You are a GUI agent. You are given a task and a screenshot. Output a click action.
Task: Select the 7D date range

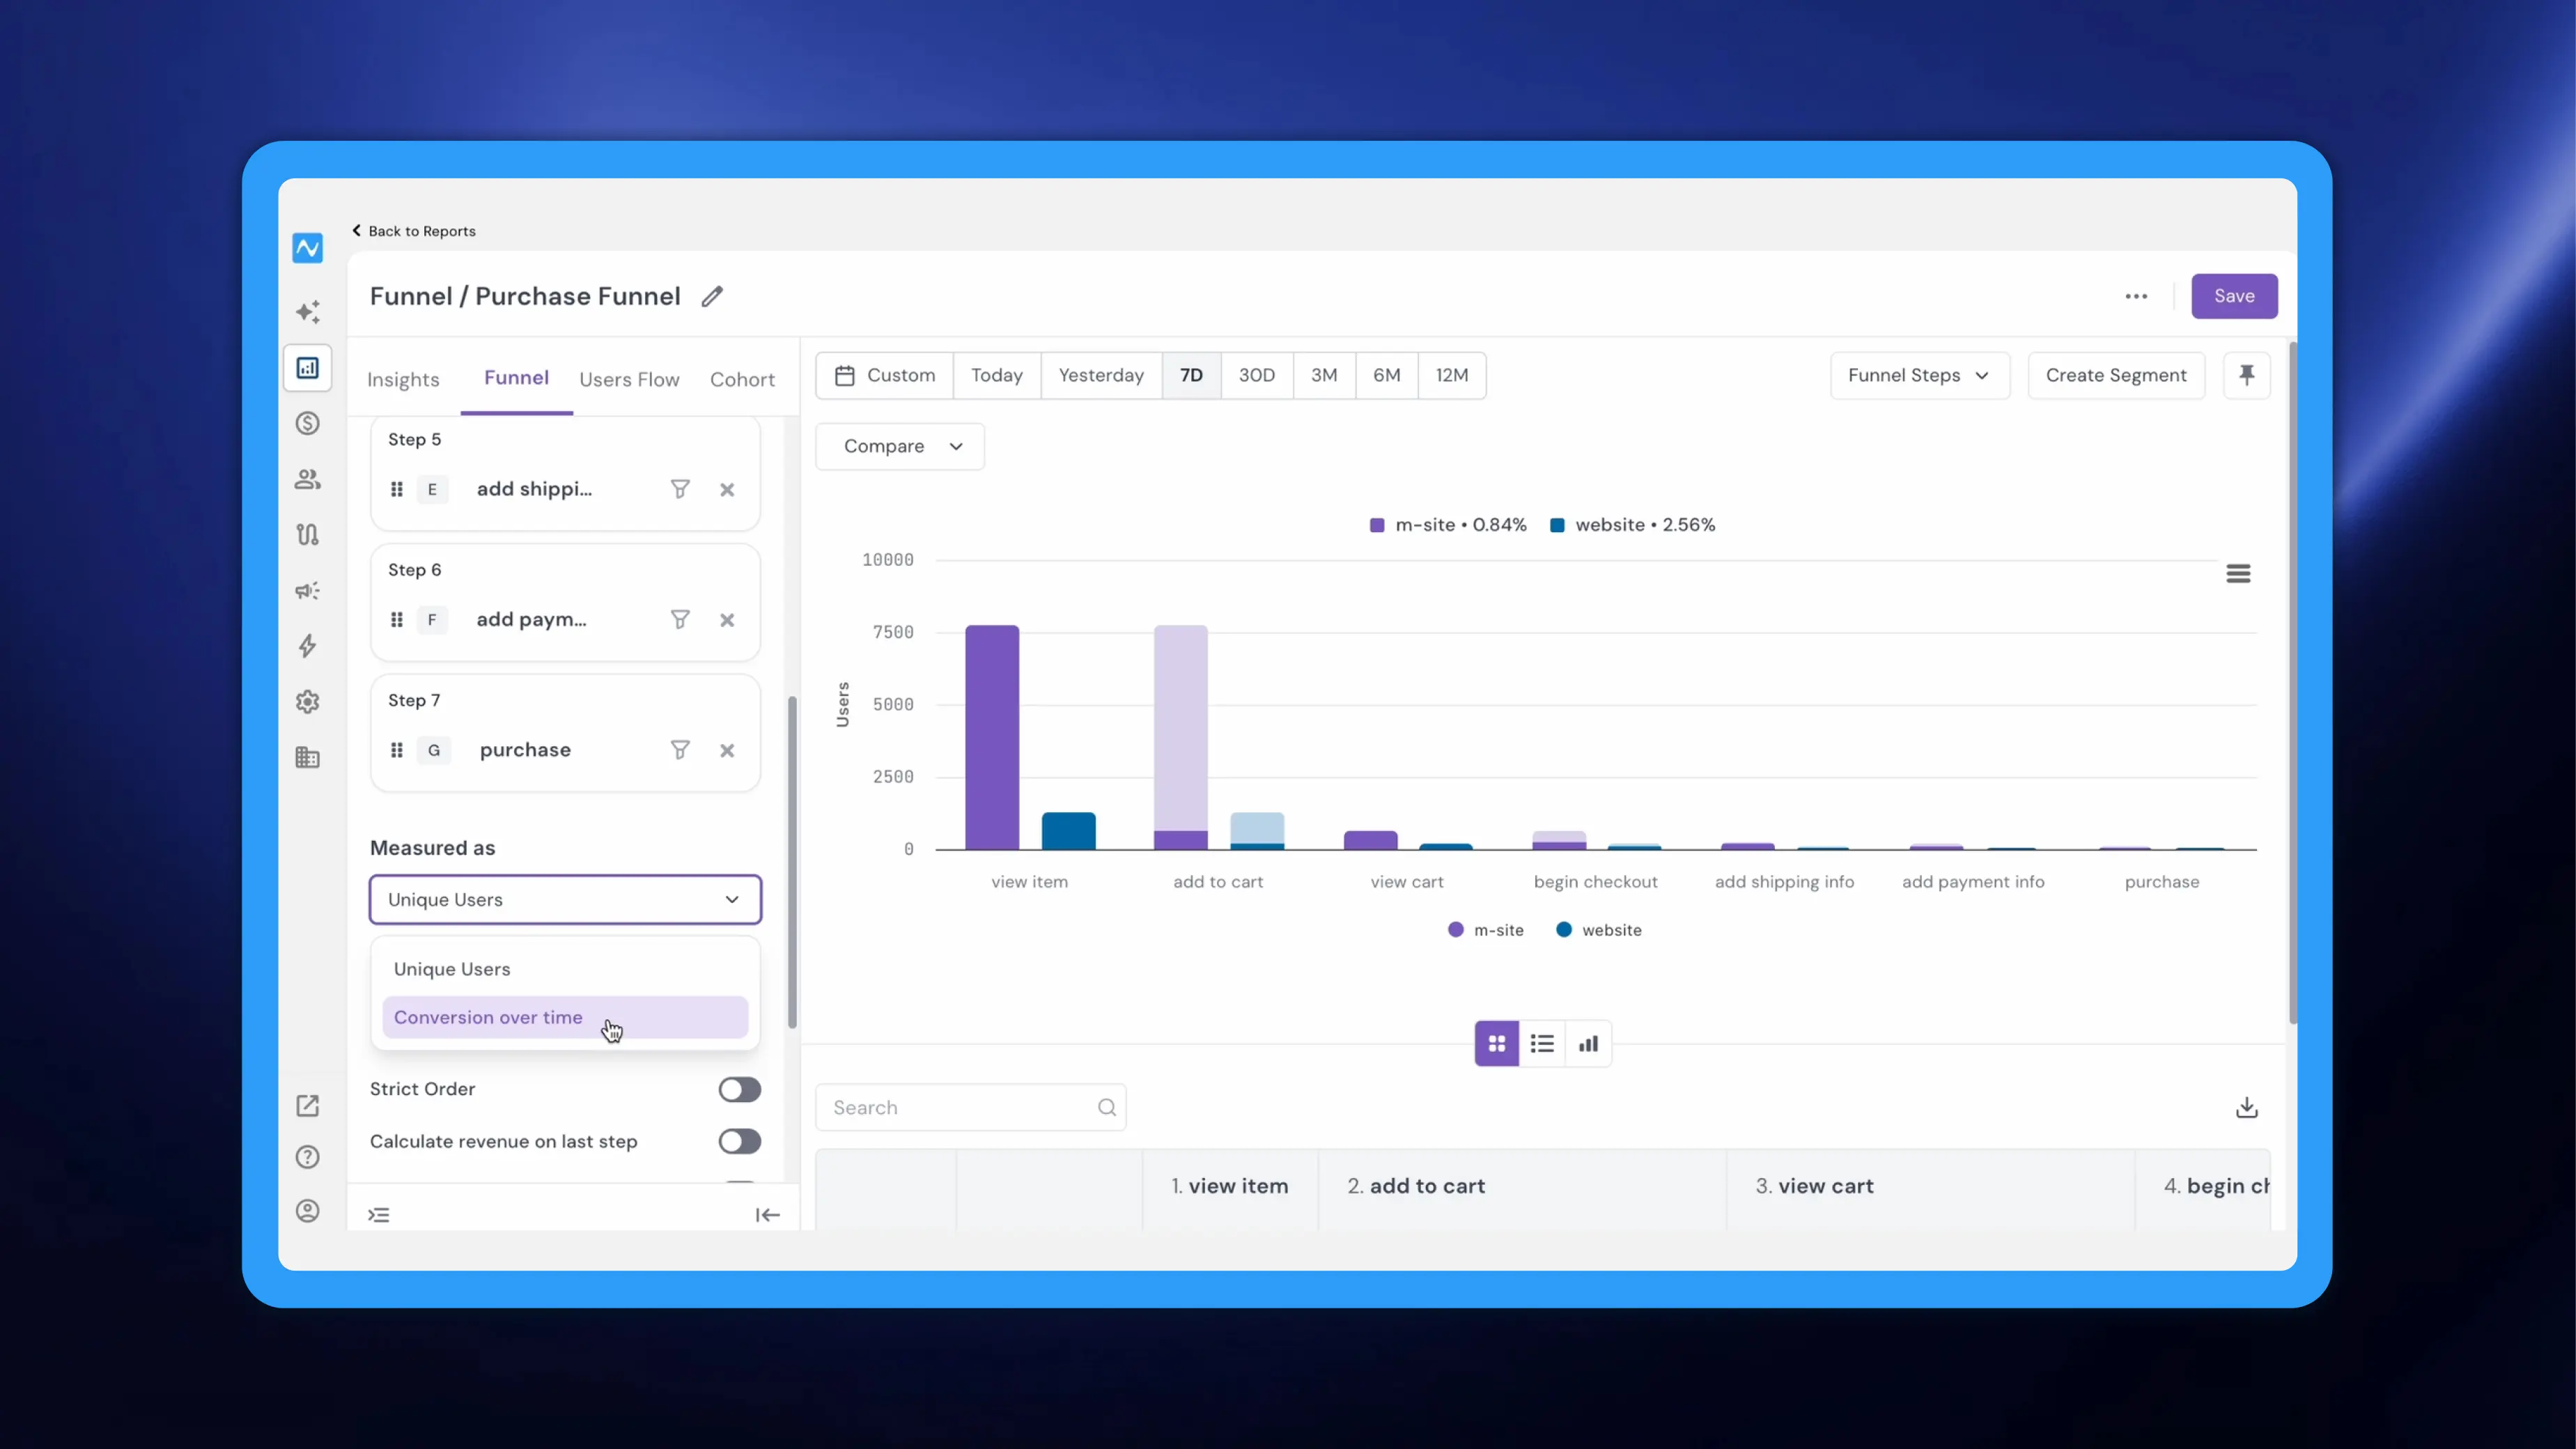click(x=1191, y=375)
